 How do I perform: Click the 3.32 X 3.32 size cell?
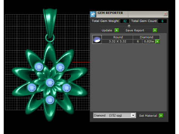pyautogui.click(x=117, y=41)
